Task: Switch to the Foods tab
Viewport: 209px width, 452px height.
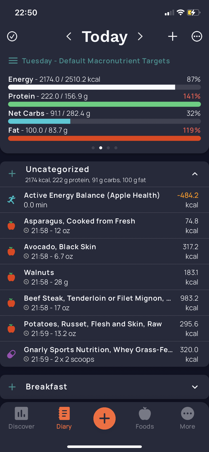Action: point(145,418)
